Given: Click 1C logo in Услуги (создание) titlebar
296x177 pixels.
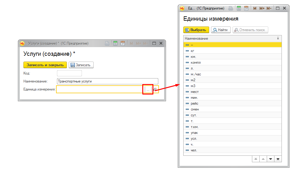Looking at the screenshot, I should point(22,43).
